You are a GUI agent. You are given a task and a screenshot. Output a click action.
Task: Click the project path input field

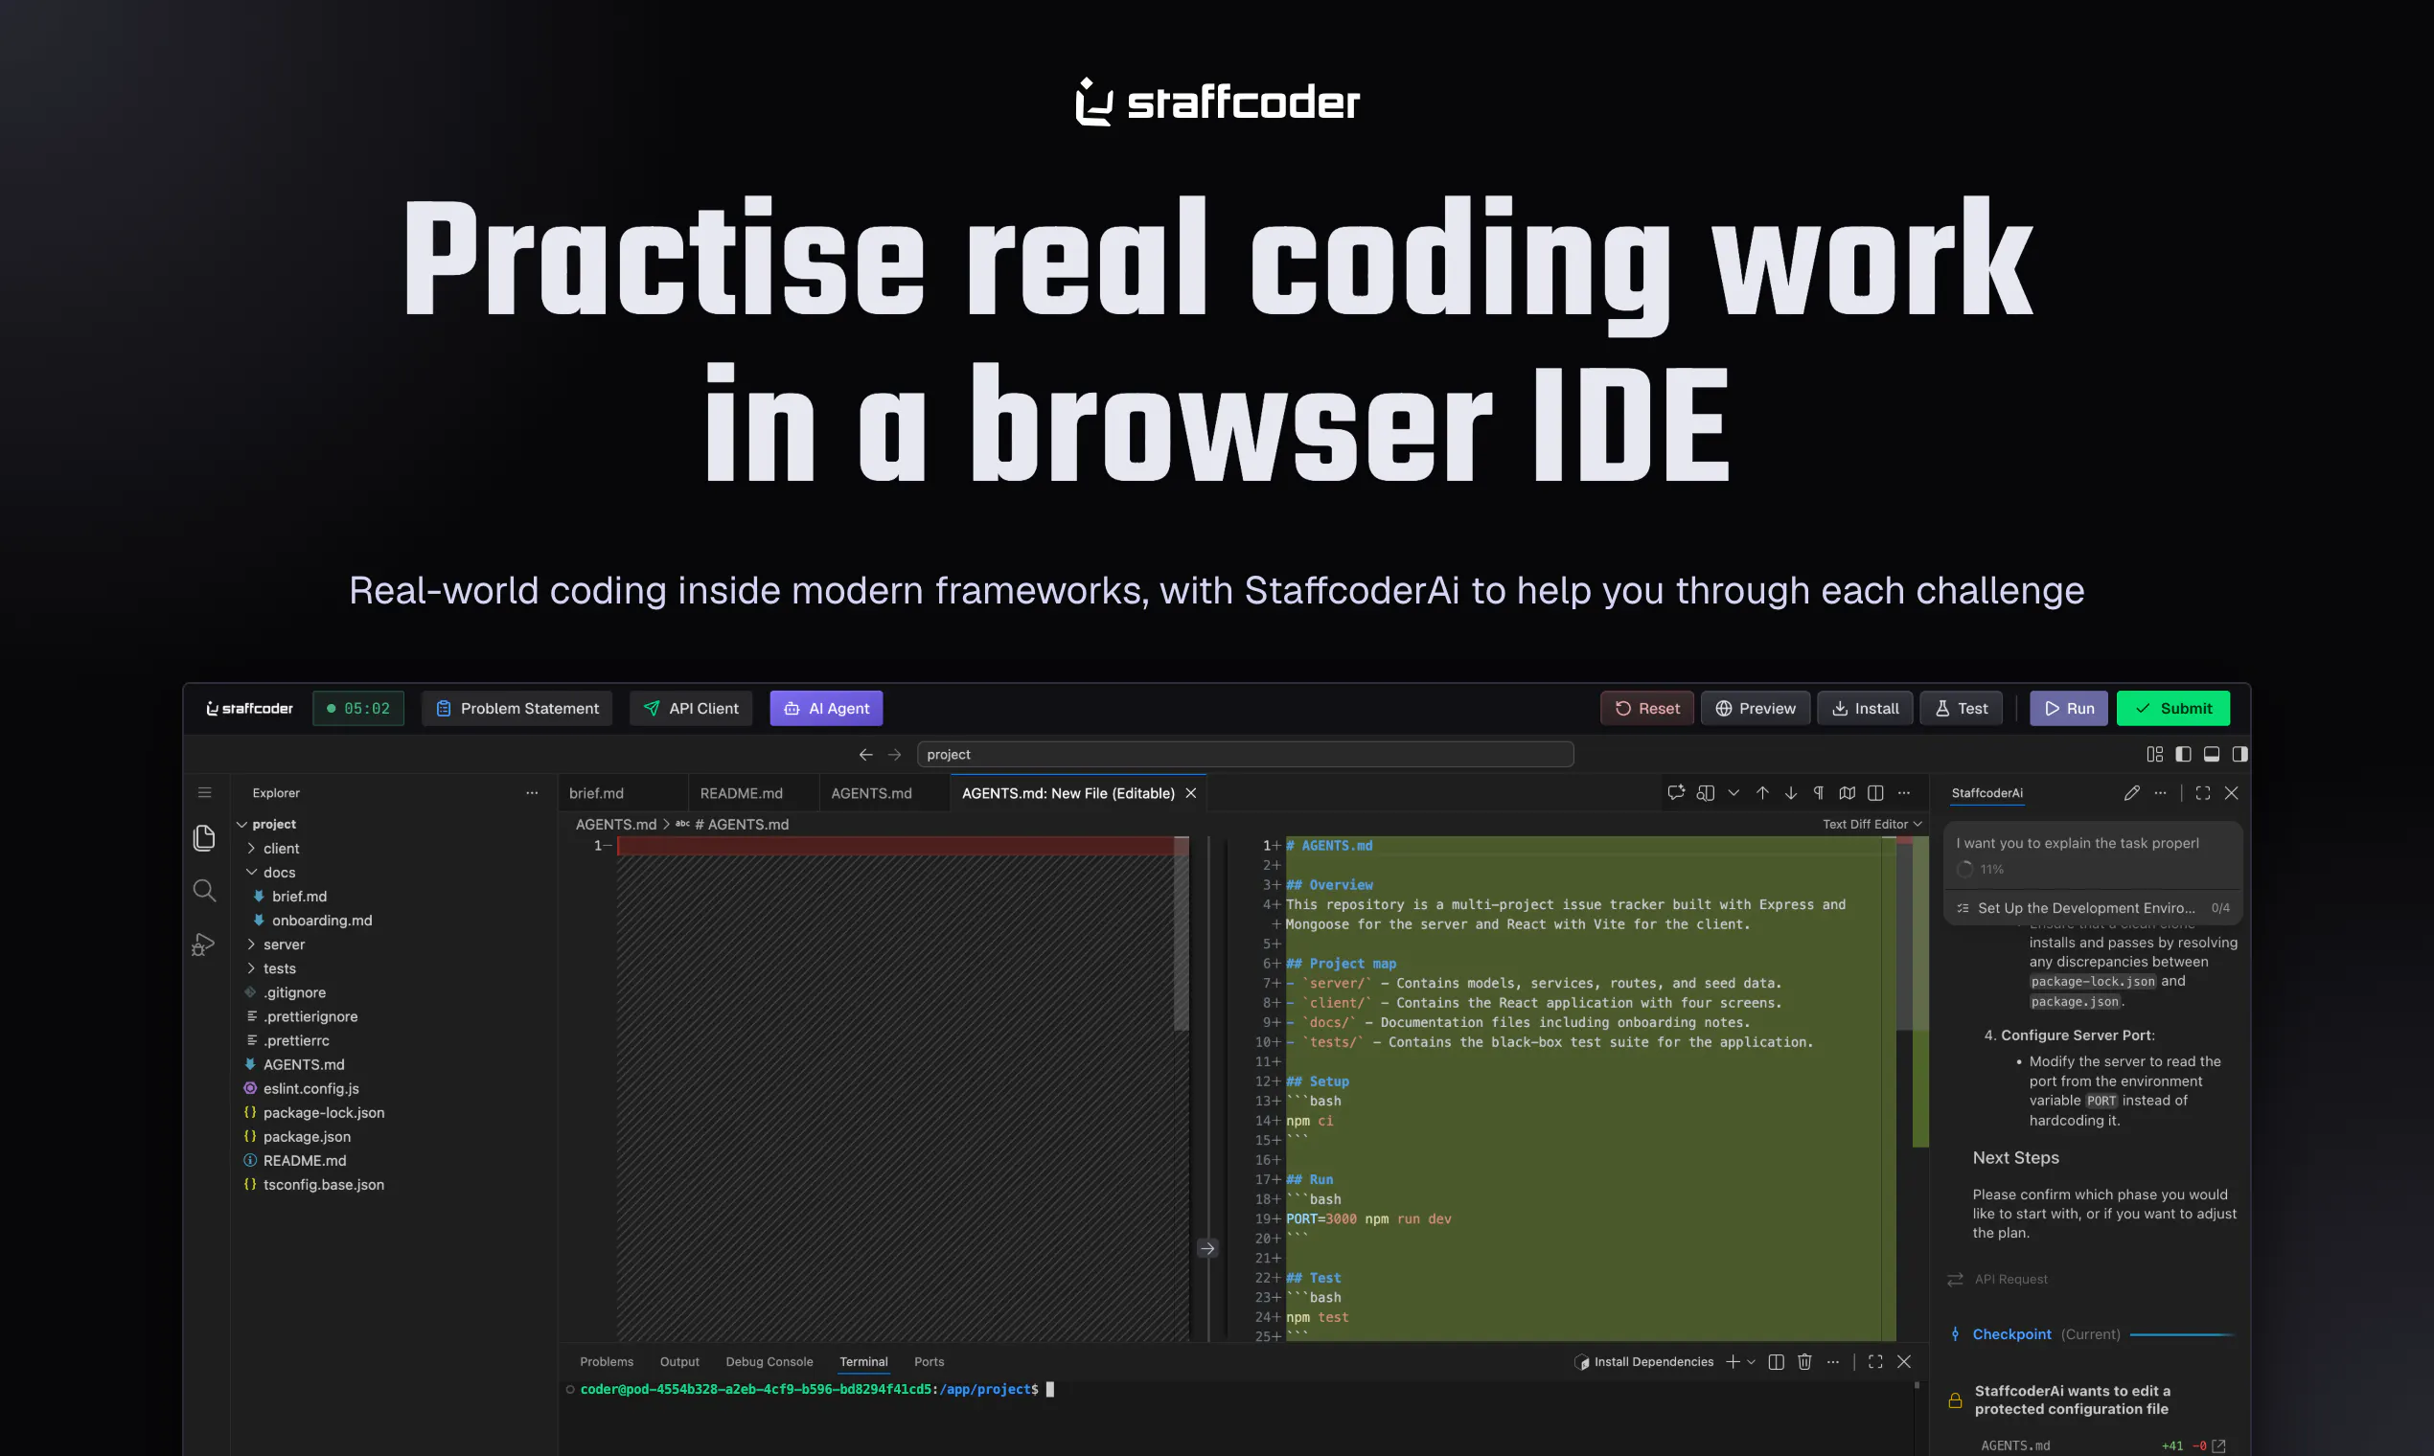[x=1246, y=755]
